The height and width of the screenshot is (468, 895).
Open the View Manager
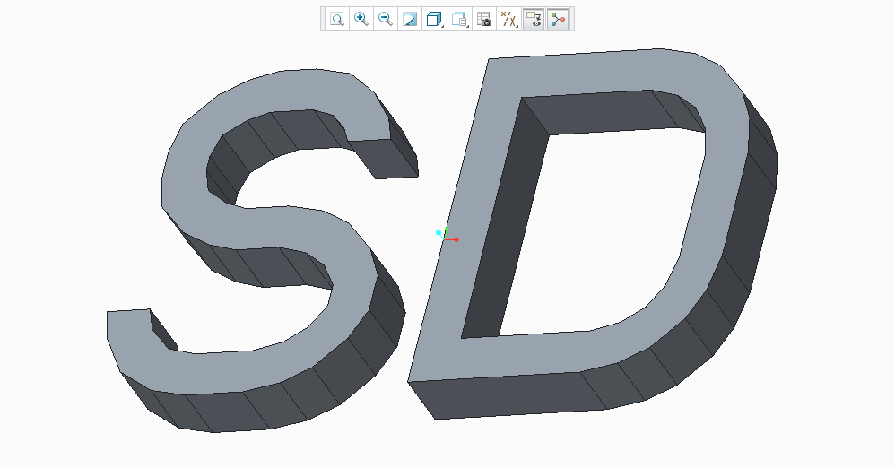pos(484,19)
